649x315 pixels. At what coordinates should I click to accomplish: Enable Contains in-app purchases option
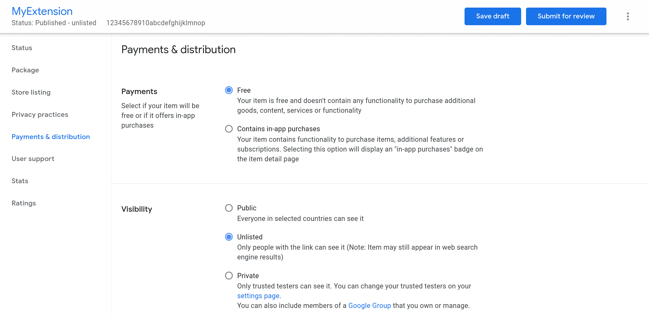tap(229, 128)
